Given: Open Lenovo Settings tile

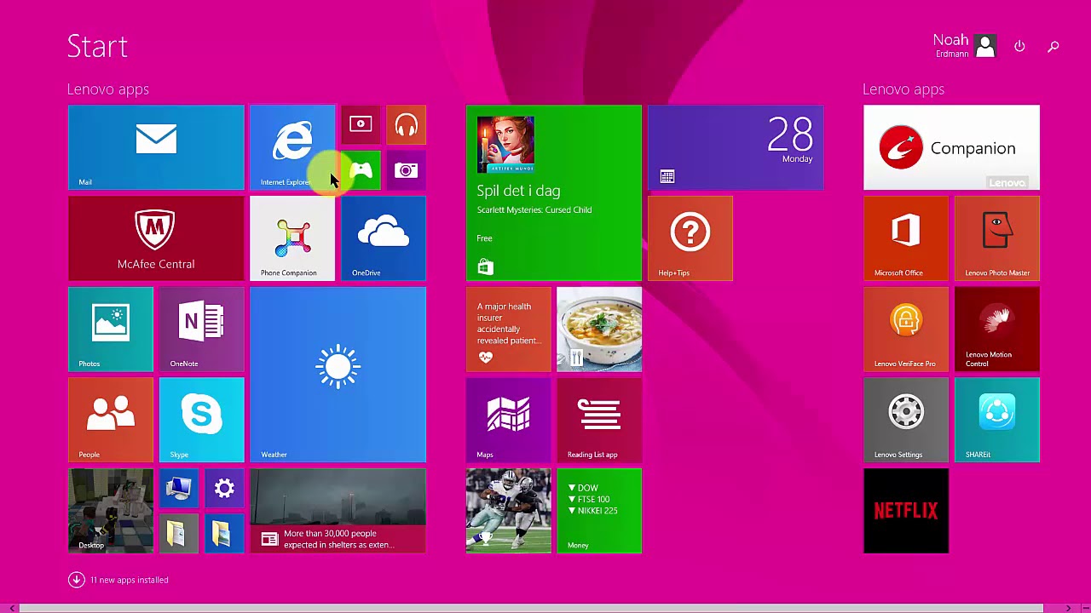Looking at the screenshot, I should 906,420.
